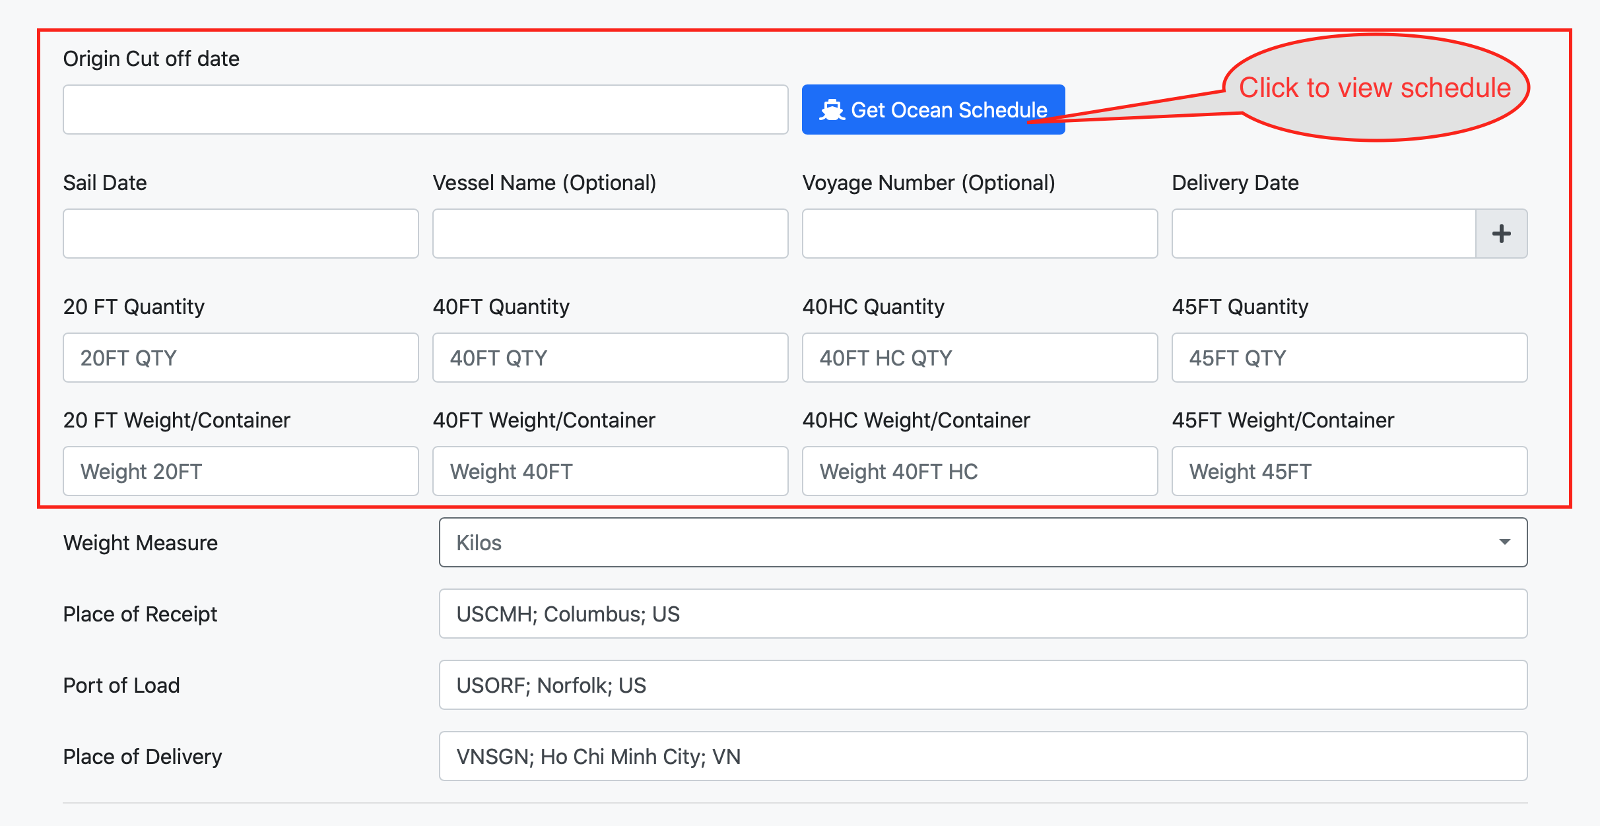The width and height of the screenshot is (1600, 826).
Task: Open the Weight Measure Kilos dropdown
Action: tap(982, 542)
